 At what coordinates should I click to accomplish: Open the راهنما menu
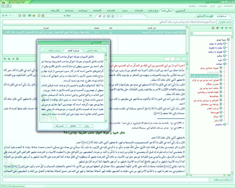(193, 6)
